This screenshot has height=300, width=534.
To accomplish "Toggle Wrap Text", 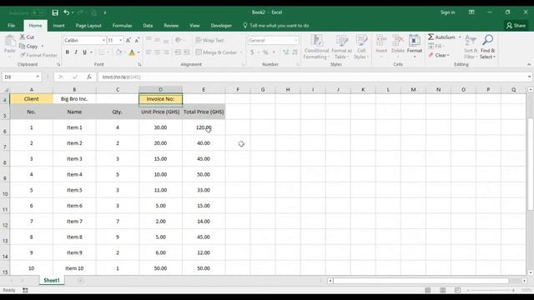I will click(209, 40).
